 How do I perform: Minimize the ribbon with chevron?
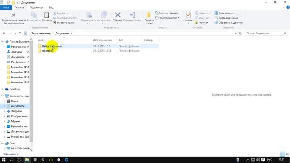tap(283, 7)
